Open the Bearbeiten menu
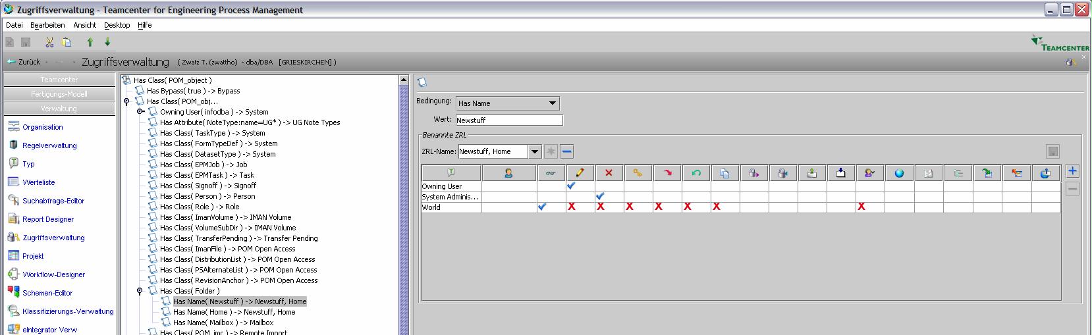 47,25
